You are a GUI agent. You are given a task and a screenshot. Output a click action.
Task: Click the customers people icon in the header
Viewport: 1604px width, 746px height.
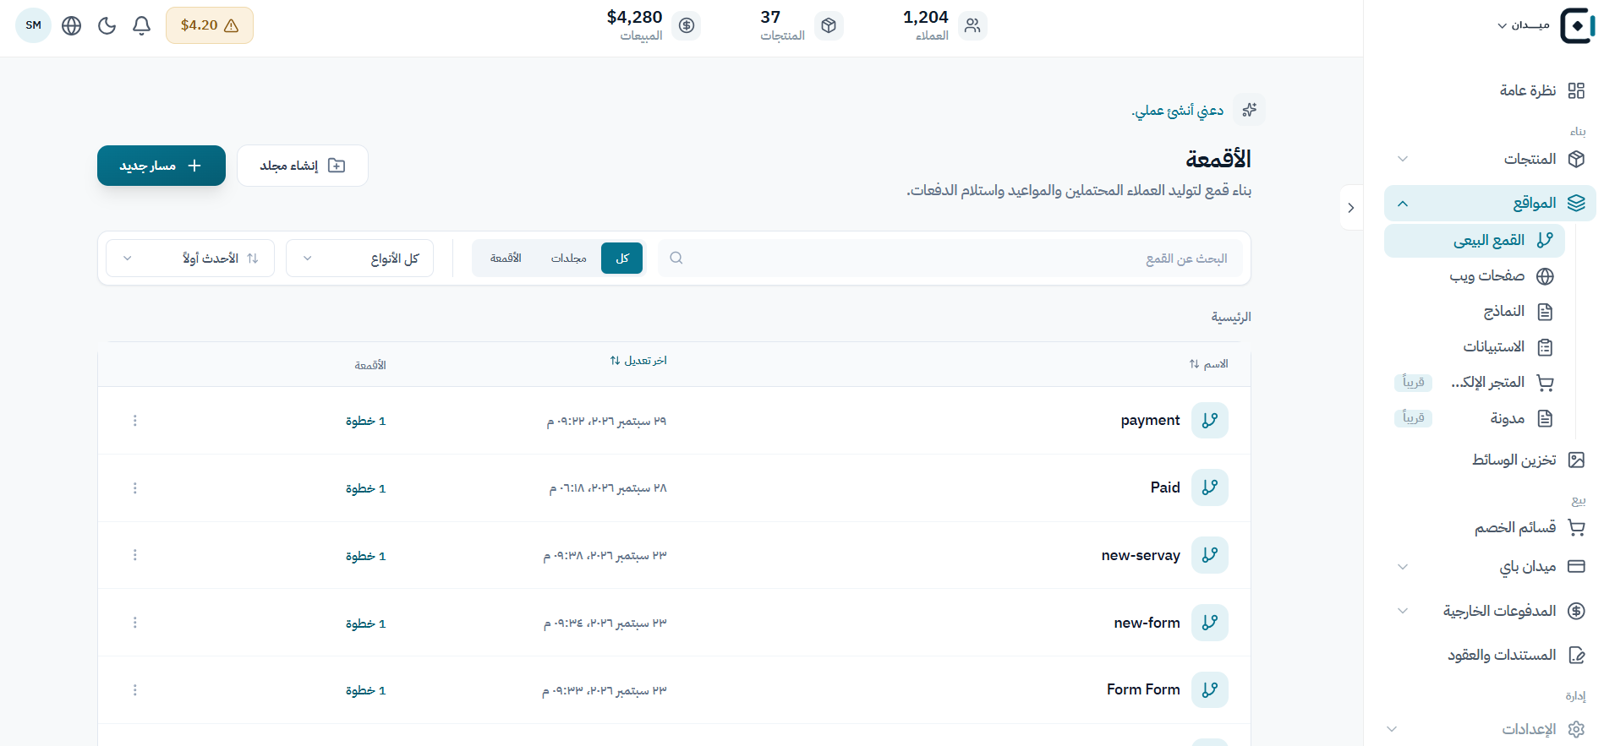coord(972,25)
